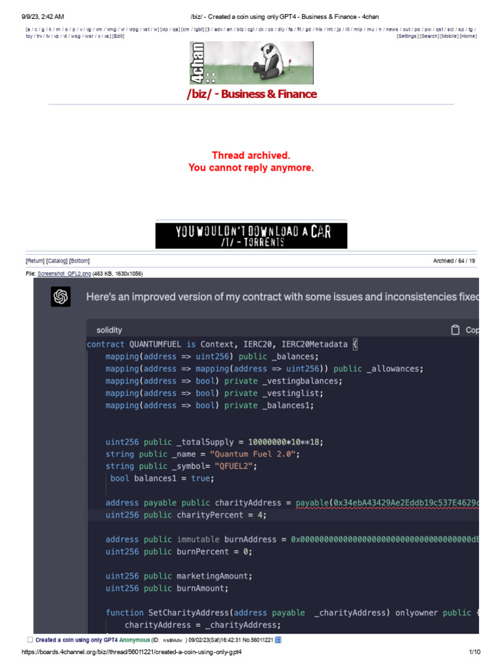
Task: Open the wsg board link in navigation
Action: [x=76, y=37]
